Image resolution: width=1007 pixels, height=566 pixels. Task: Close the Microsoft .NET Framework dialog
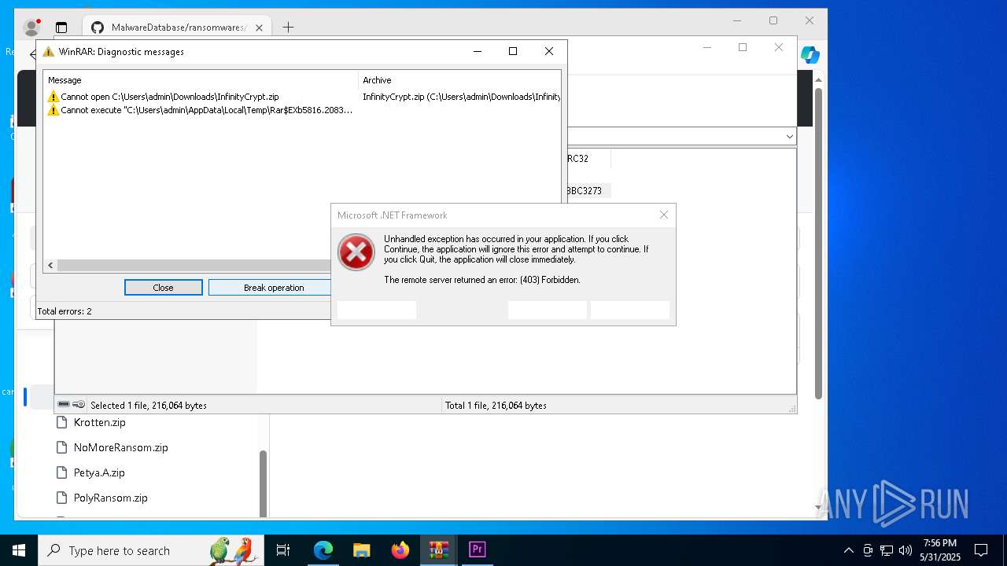(664, 215)
